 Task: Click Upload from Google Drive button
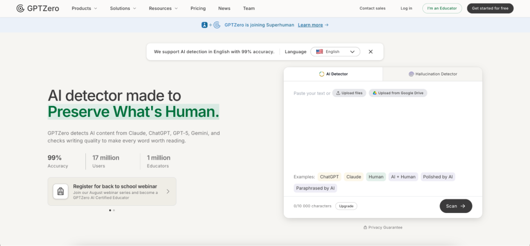pyautogui.click(x=398, y=93)
